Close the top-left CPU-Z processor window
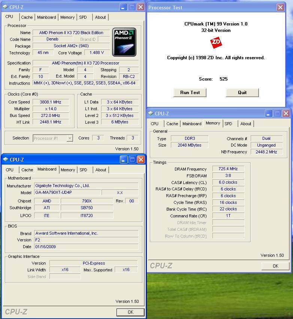The image size is (293, 319). point(141,7)
